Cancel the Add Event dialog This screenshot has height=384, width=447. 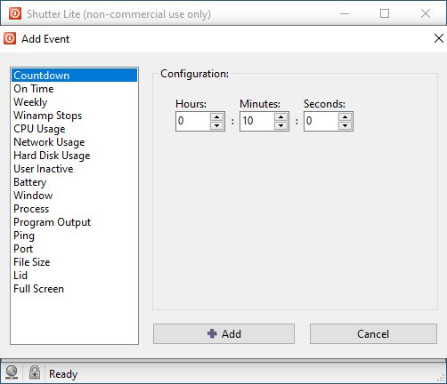click(x=373, y=334)
